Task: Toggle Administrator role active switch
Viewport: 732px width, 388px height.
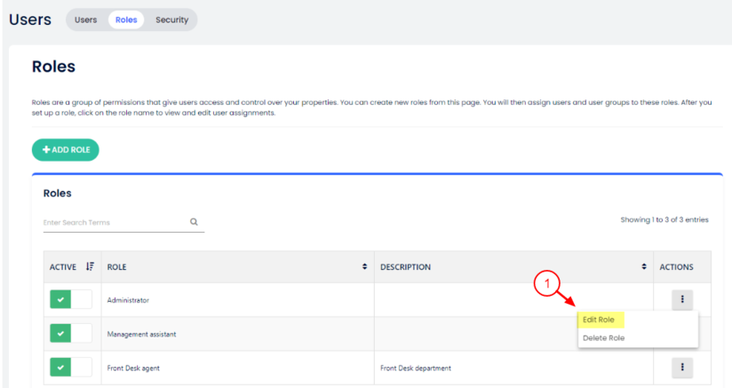Action: point(71,300)
